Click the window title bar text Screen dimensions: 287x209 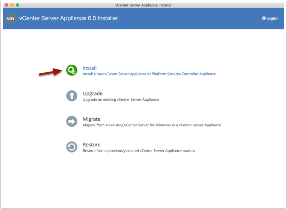[143, 4]
